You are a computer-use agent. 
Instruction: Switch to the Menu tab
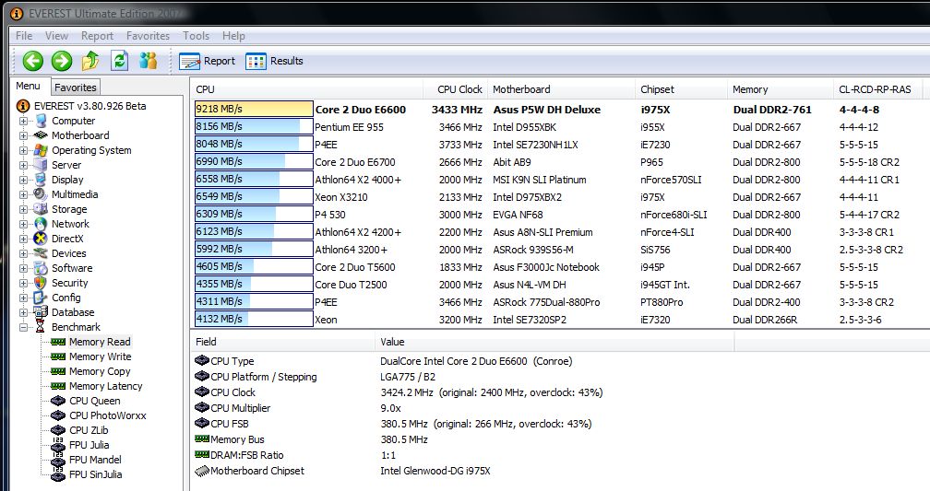point(29,86)
